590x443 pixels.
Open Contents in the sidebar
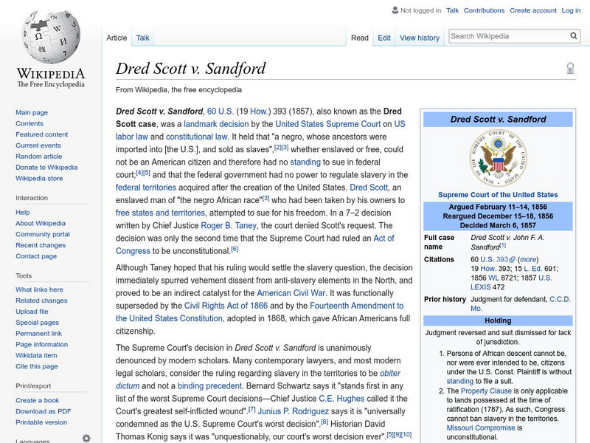[x=29, y=123]
